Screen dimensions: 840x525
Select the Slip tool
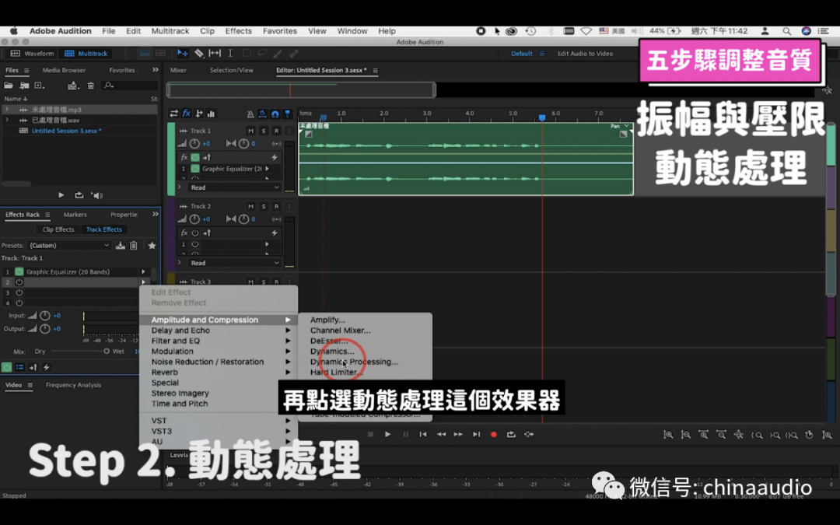click(x=215, y=53)
